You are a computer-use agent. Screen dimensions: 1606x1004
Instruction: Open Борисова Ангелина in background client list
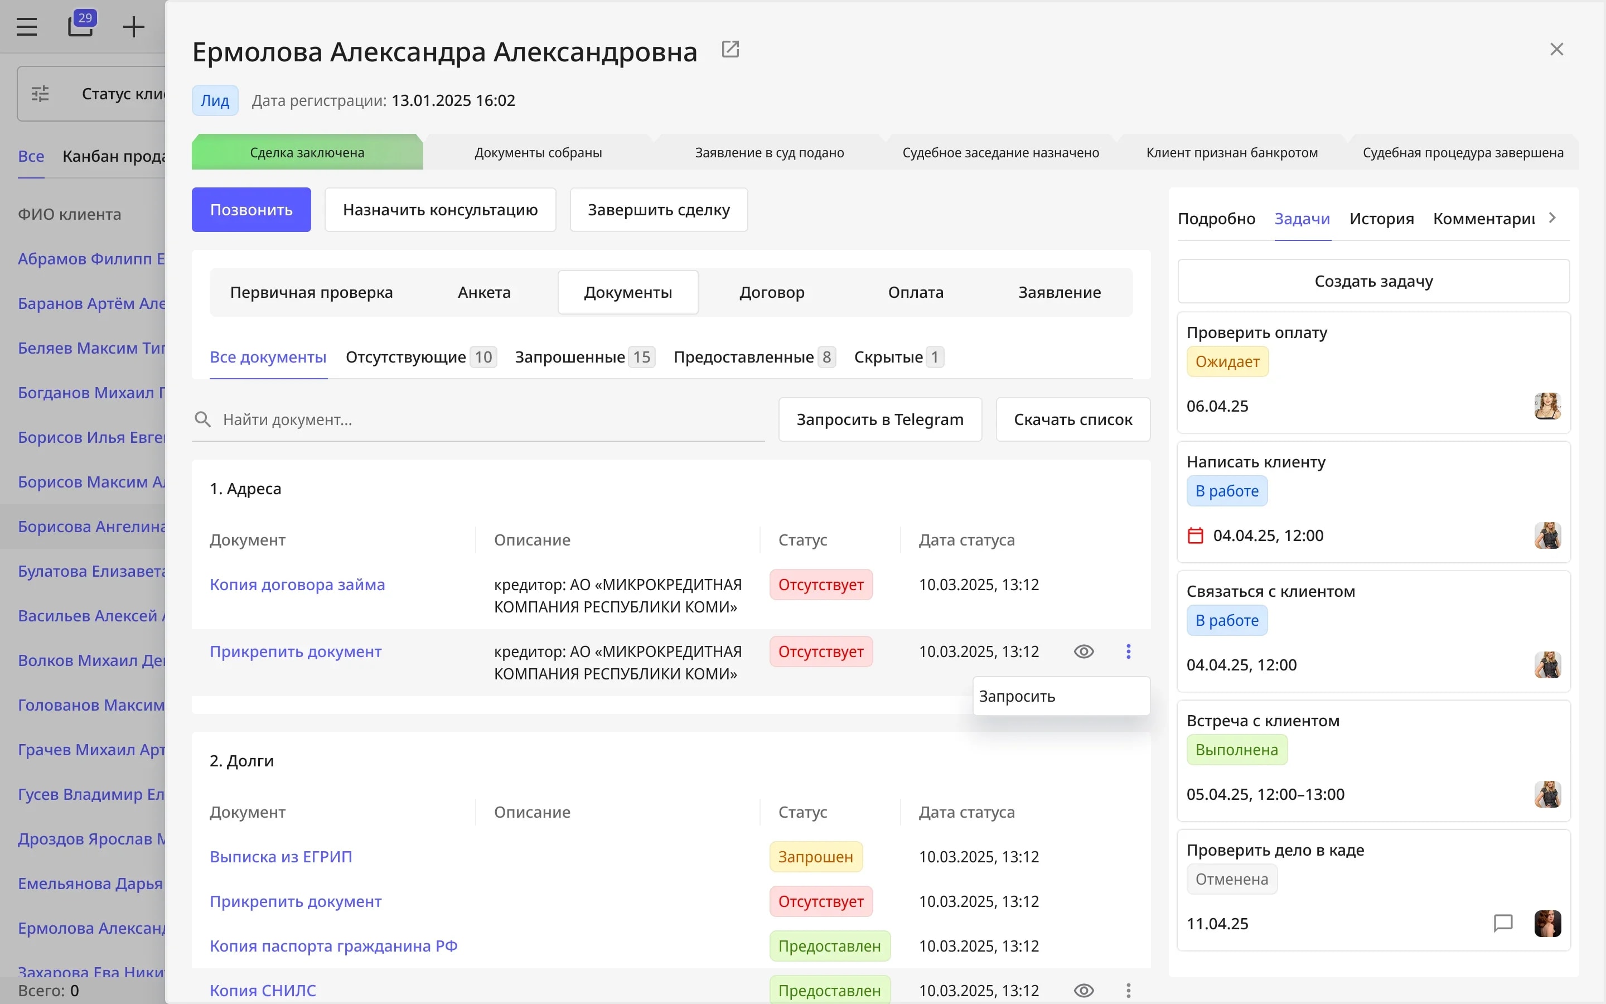[91, 527]
